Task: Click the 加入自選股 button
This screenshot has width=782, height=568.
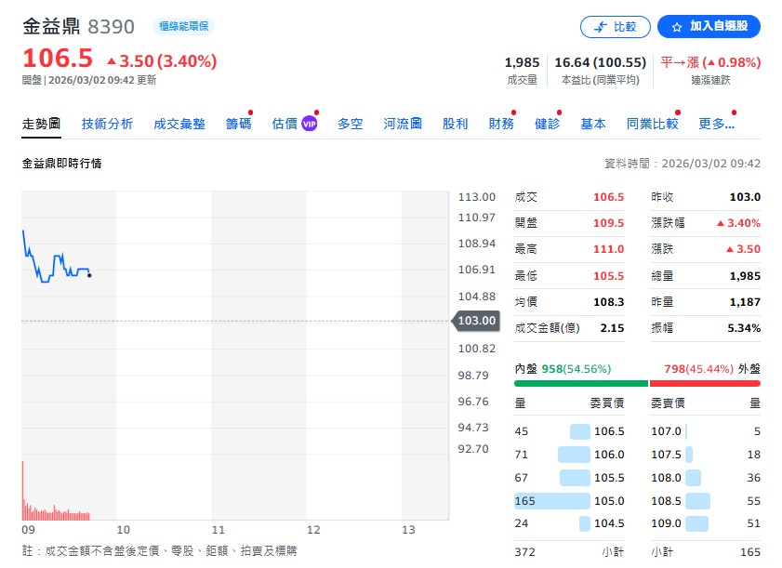Action: click(x=708, y=26)
